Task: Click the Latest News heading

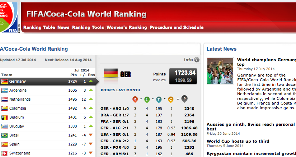Action: tap(221, 49)
